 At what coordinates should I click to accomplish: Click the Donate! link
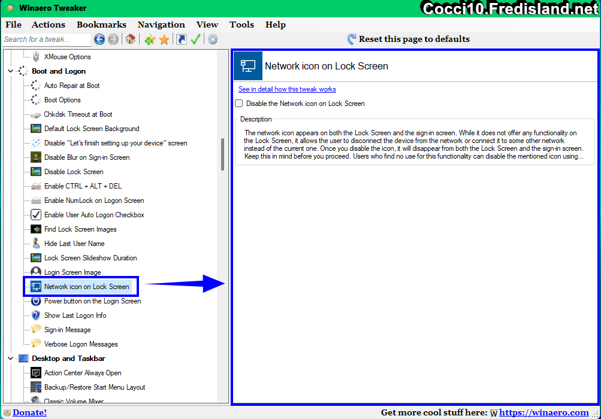29,412
